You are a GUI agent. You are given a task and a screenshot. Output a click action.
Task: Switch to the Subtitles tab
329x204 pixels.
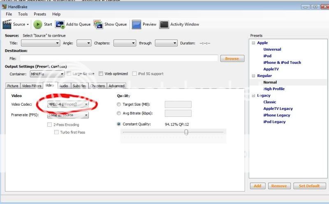79,86
